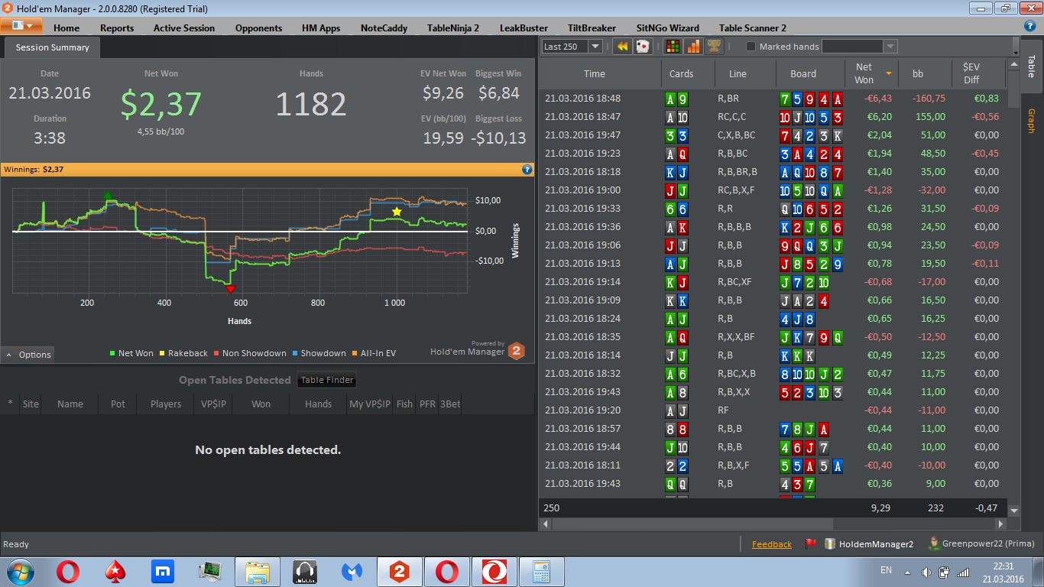Toggle Non Showdown series in graph legend
Screen dimensions: 1044x587
click(x=250, y=353)
